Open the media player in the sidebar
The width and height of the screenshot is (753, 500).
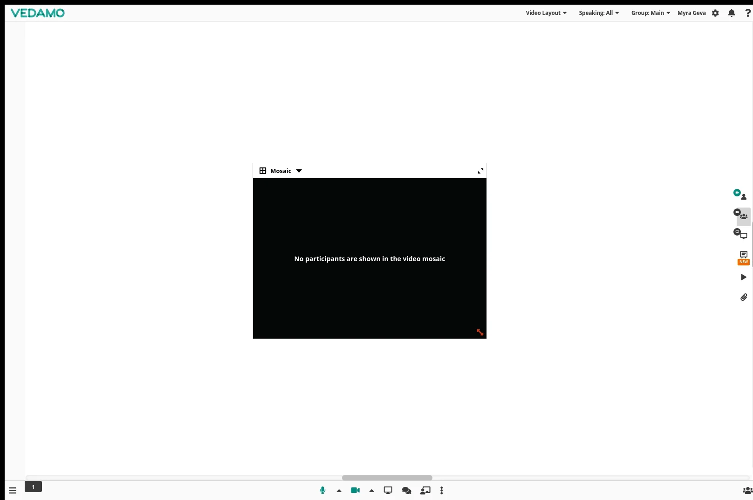tap(743, 277)
